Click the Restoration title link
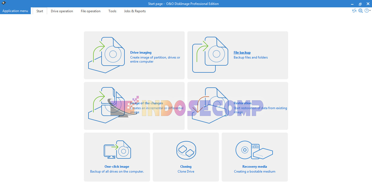372x196 pixels. (243, 103)
